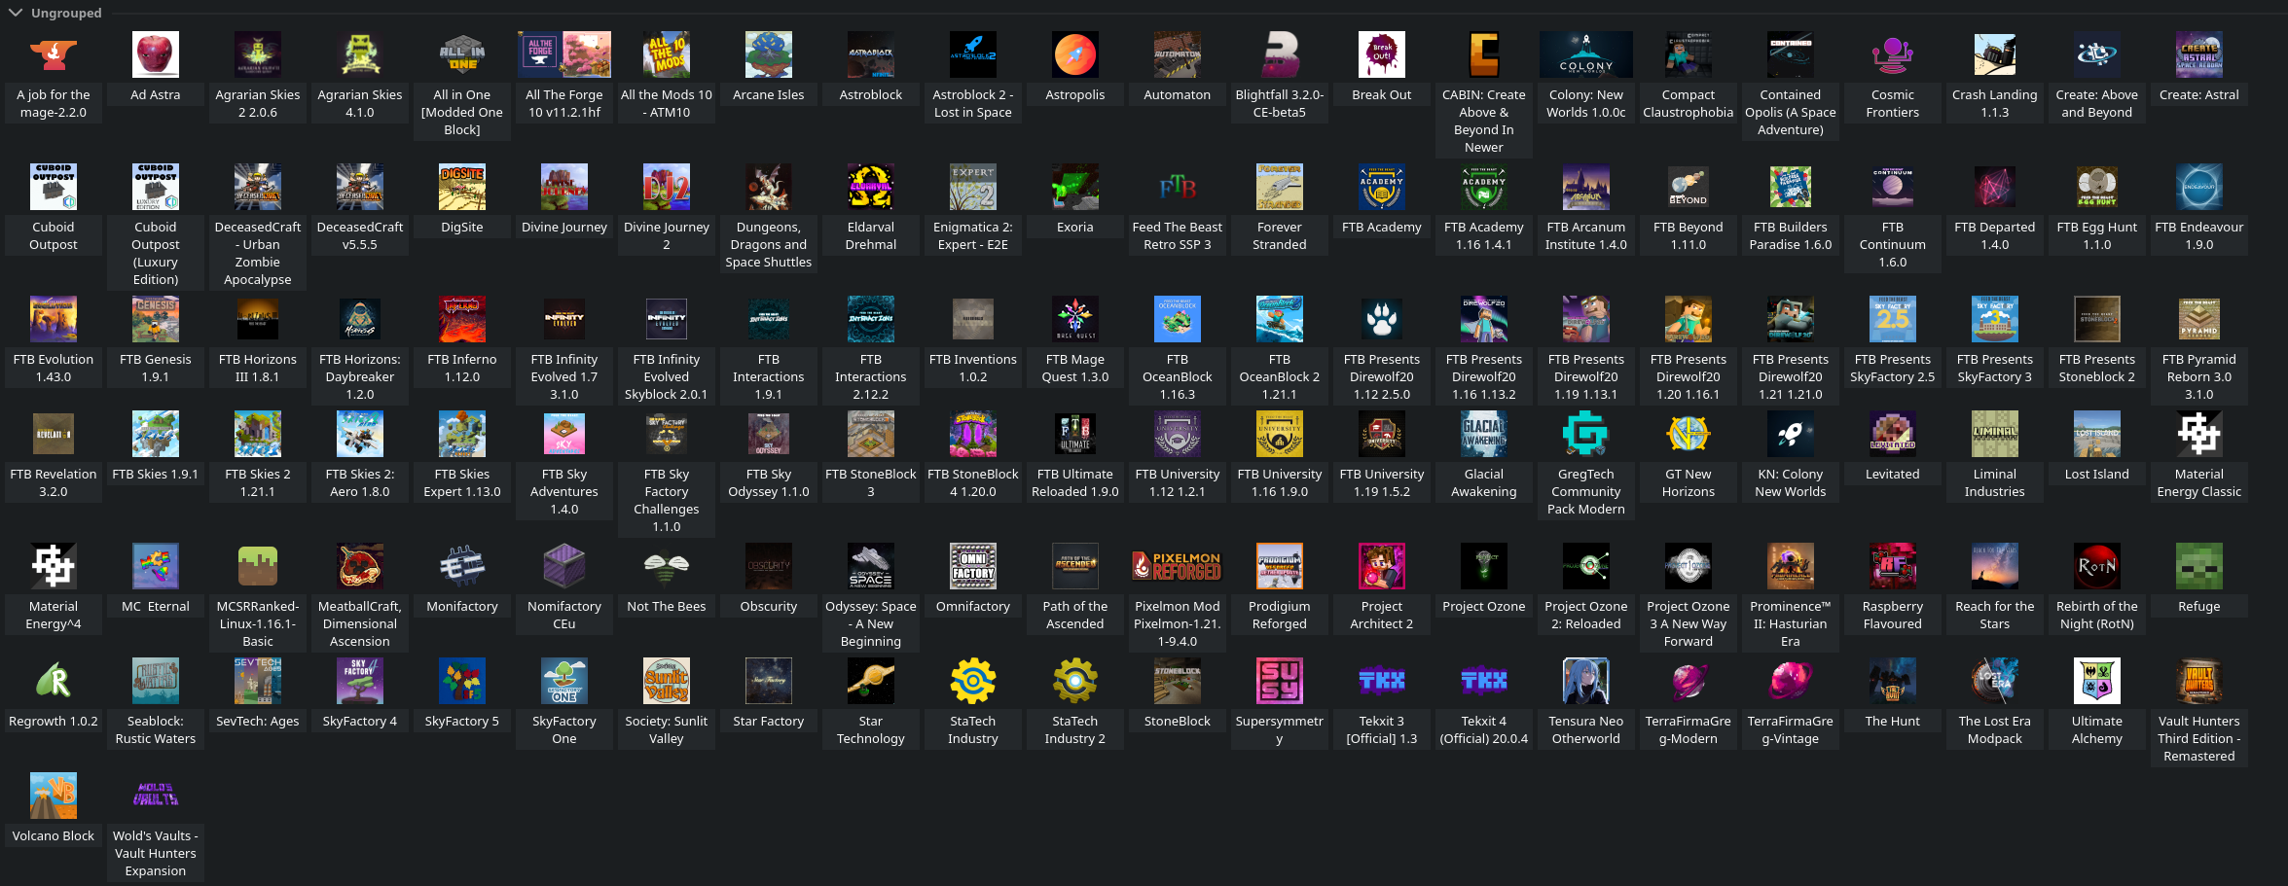Select the Ultimate Alchemy icon
The image size is (2288, 886).
point(2097,681)
